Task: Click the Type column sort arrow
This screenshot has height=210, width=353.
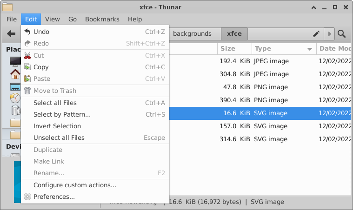Action: tap(310, 49)
